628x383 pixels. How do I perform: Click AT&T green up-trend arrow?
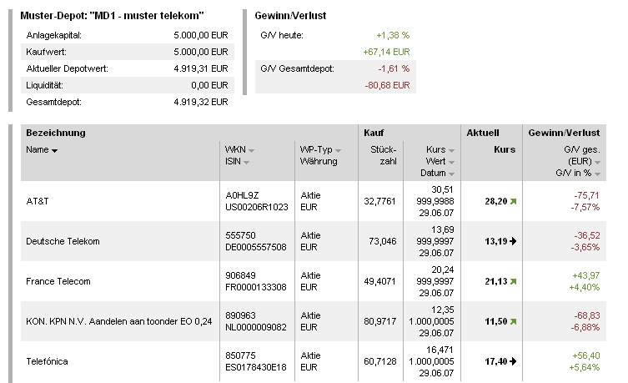[514, 201]
